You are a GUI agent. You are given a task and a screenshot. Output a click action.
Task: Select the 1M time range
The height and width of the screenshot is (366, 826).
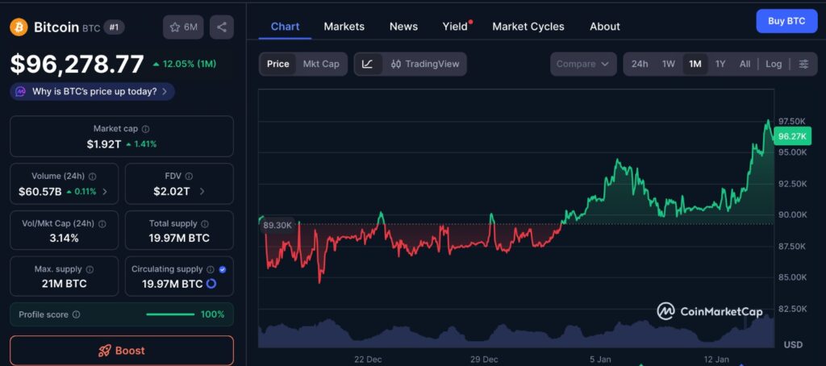[x=695, y=64]
